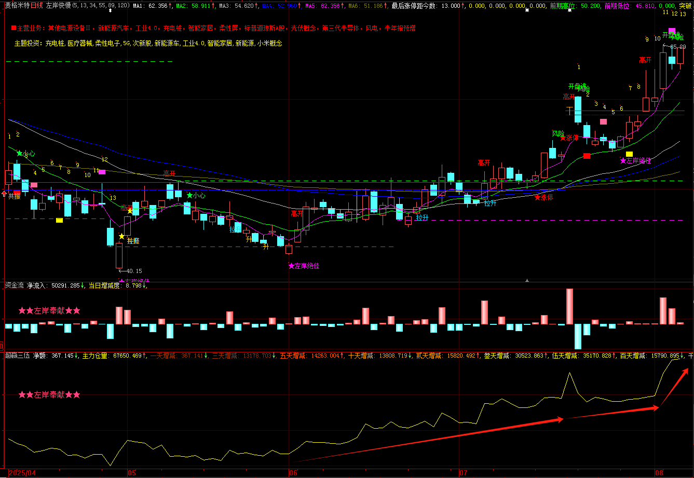Viewport: 694px width, 478px height.
Task: Select the MA1: 62.356 readout
Action: [153, 6]
